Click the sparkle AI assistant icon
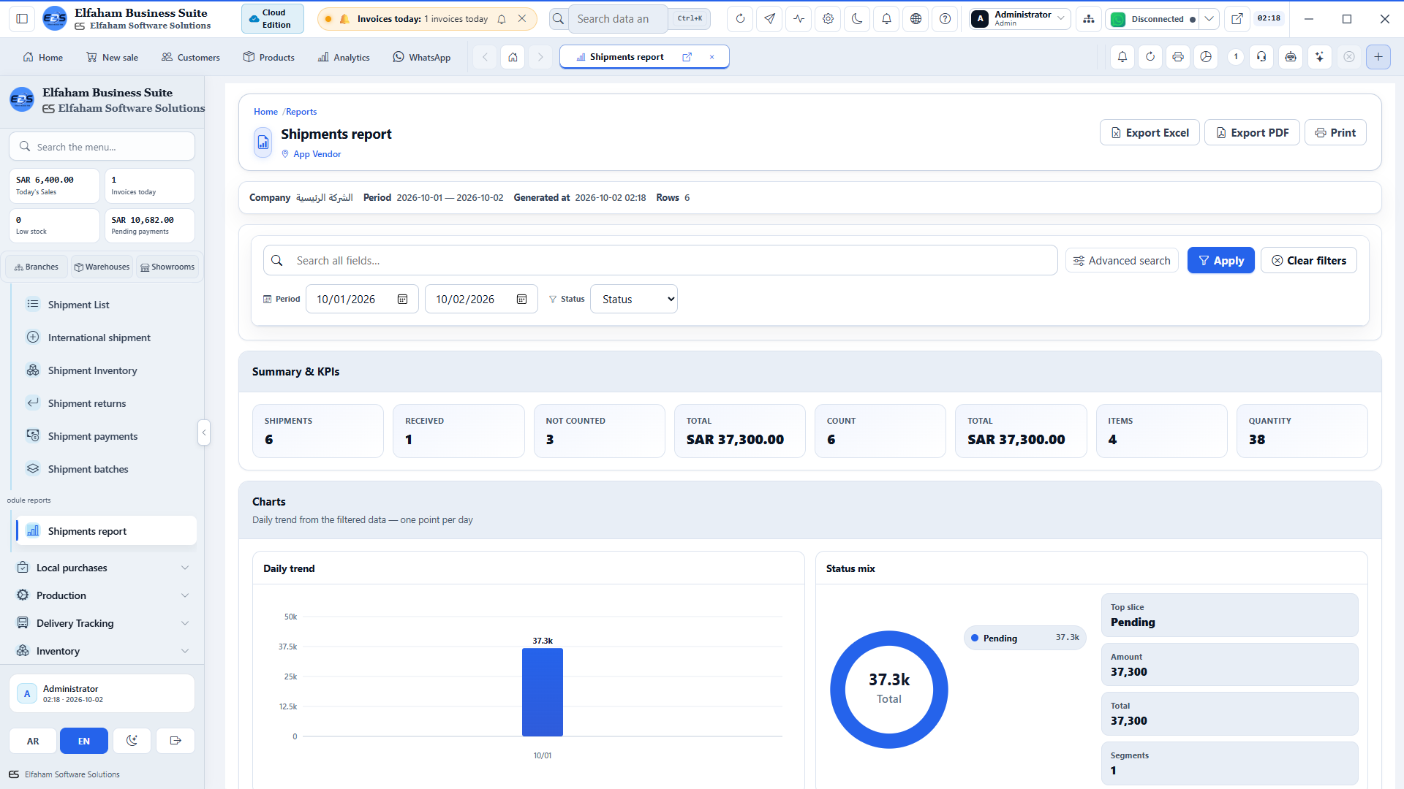1404x789 pixels. pyautogui.click(x=1319, y=57)
